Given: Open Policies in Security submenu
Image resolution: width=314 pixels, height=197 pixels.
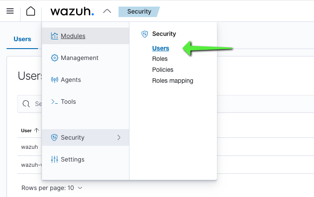Looking at the screenshot, I should tap(163, 70).
